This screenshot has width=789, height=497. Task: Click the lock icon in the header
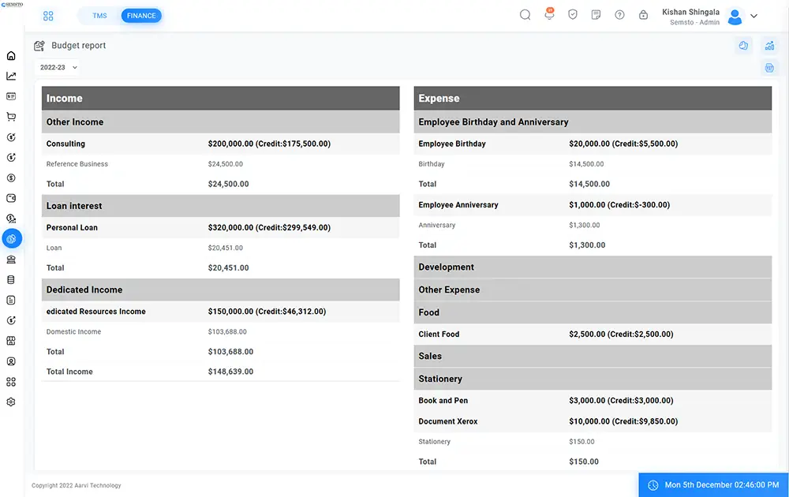(x=644, y=15)
